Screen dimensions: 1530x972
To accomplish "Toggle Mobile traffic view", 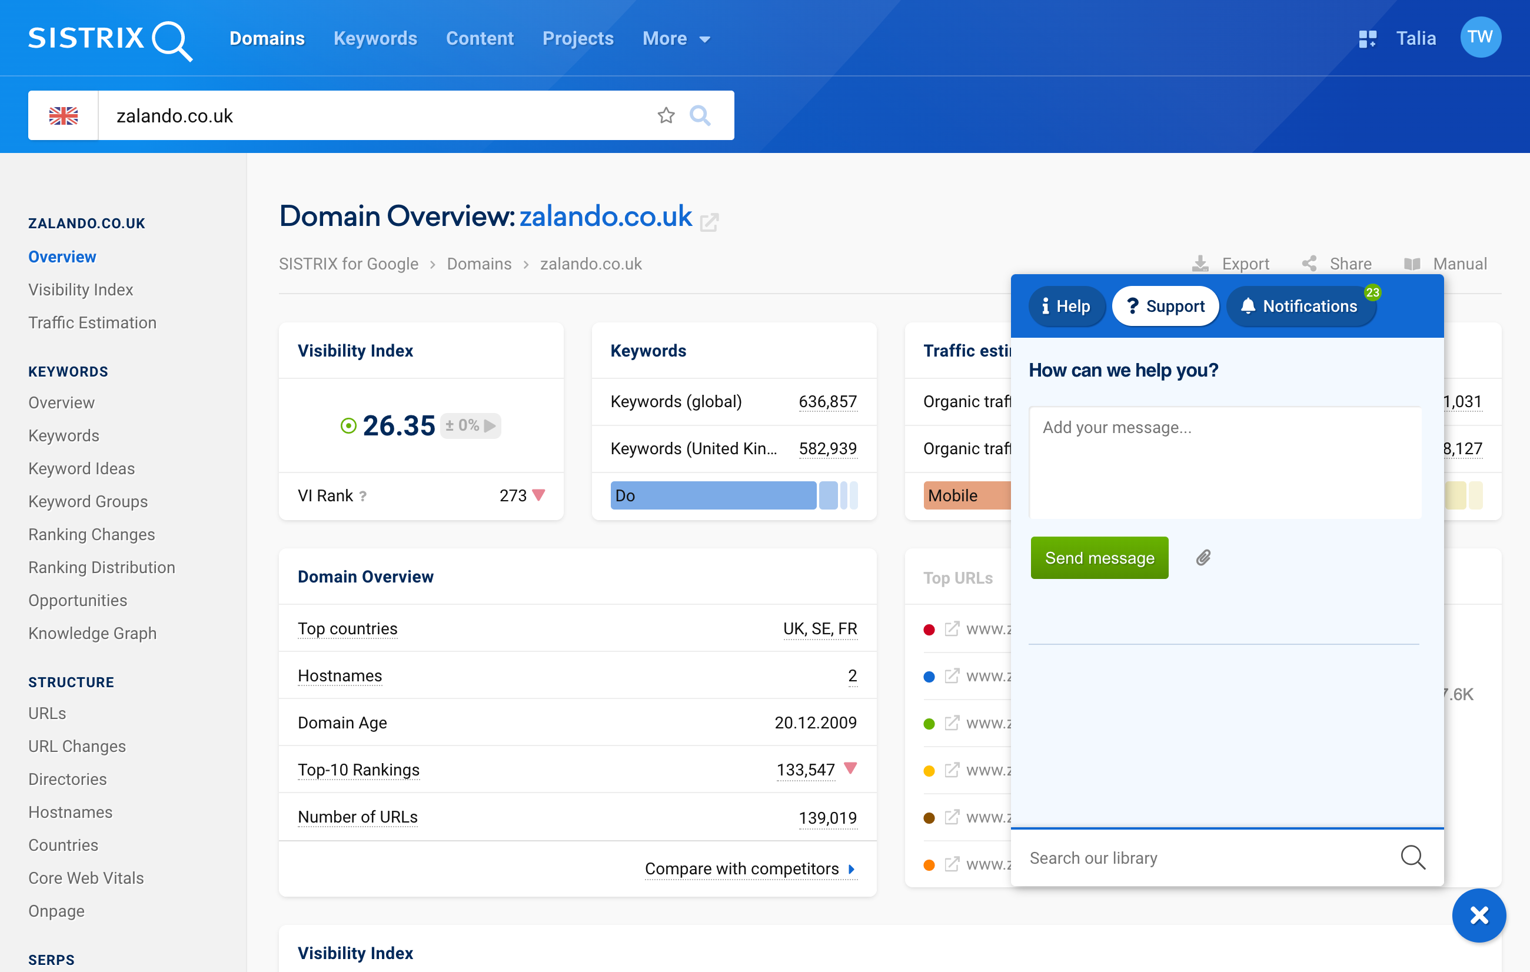I will [x=953, y=494].
